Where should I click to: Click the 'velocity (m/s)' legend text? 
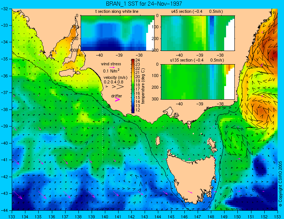(x=115, y=78)
